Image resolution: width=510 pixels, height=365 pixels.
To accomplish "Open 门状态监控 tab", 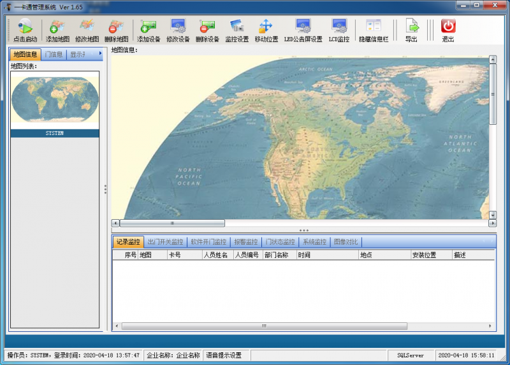I will tap(280, 242).
